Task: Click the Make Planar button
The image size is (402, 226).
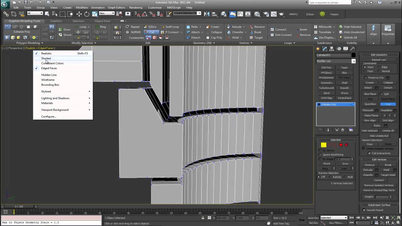Action: 371,116
